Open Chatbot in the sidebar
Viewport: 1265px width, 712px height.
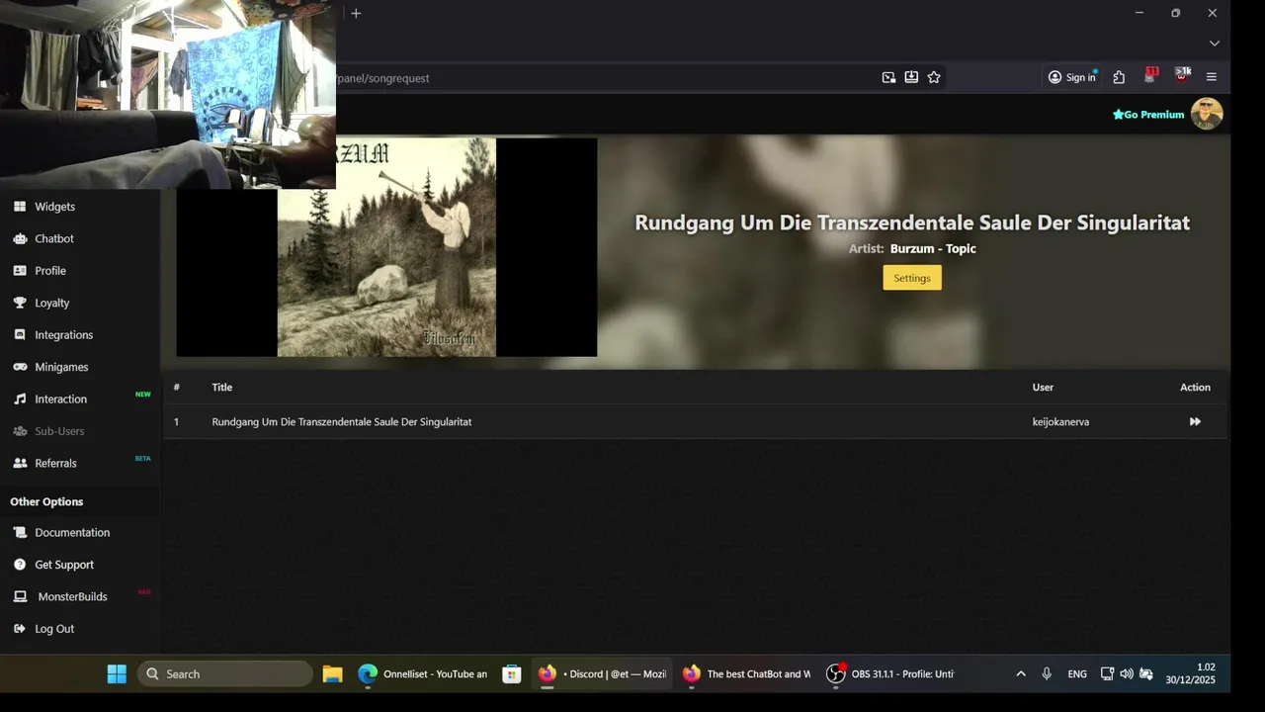(x=54, y=238)
